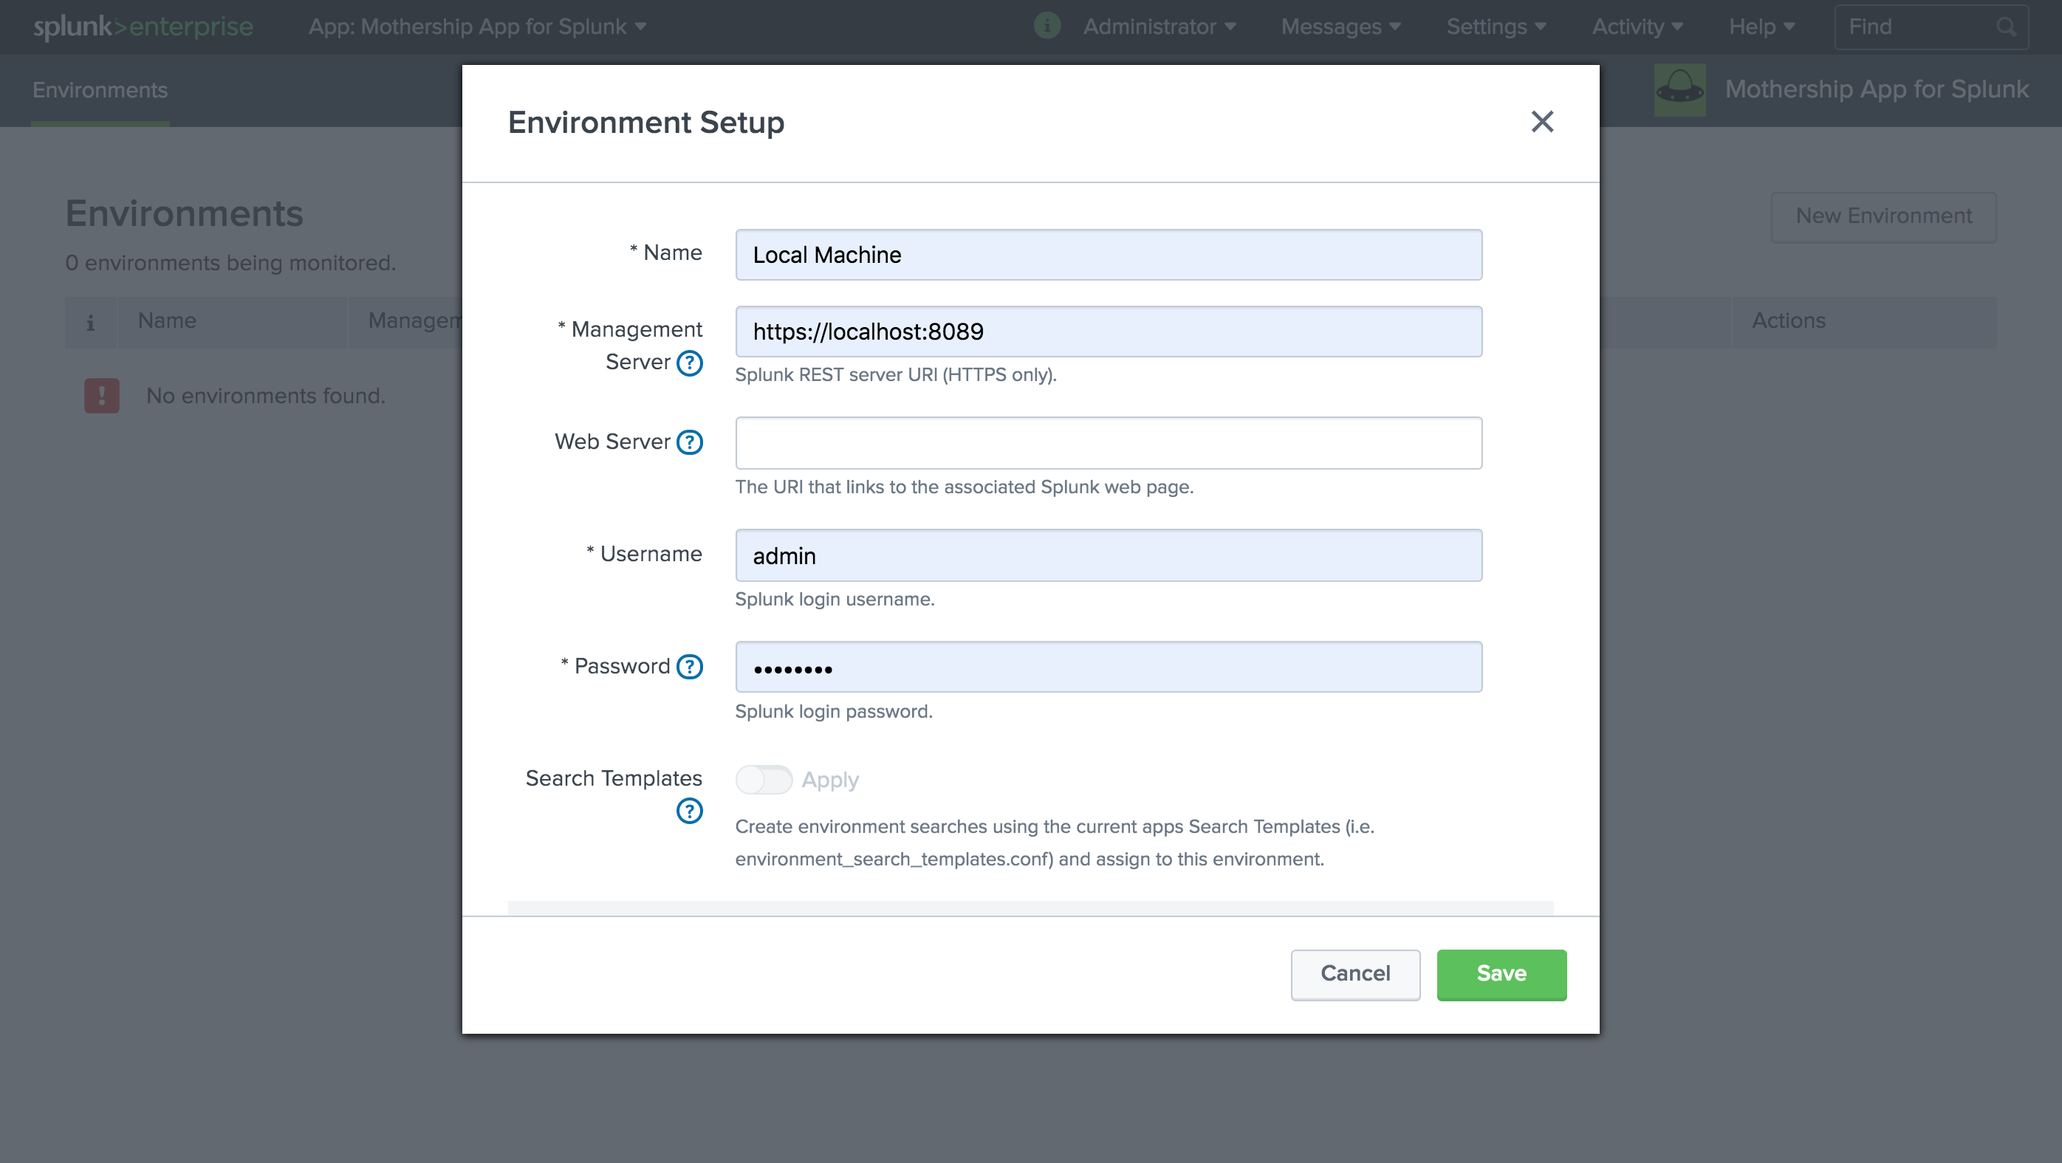Expand the Administrator menu
This screenshot has height=1163, width=2062.
tap(1159, 27)
